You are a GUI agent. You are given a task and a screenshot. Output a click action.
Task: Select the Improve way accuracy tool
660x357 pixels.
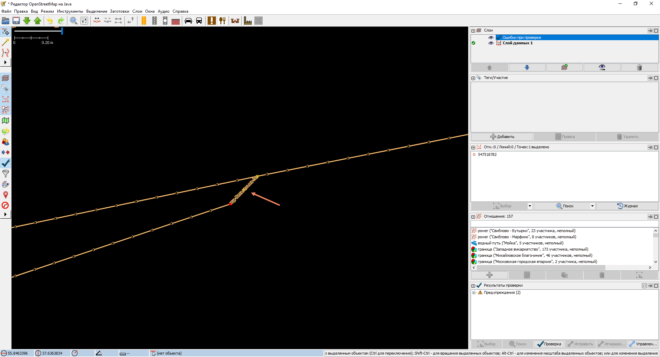[5, 53]
